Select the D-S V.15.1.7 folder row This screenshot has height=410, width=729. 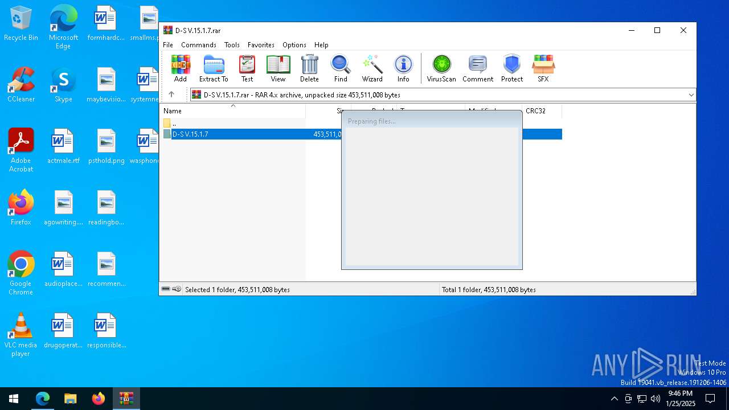[361, 134]
